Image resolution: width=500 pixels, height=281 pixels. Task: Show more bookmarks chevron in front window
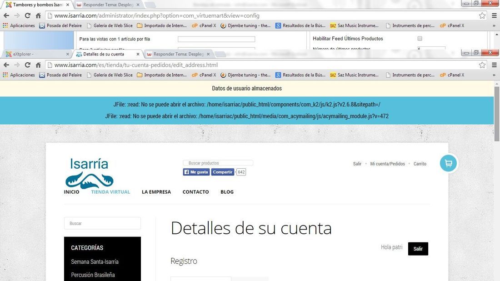click(x=494, y=75)
